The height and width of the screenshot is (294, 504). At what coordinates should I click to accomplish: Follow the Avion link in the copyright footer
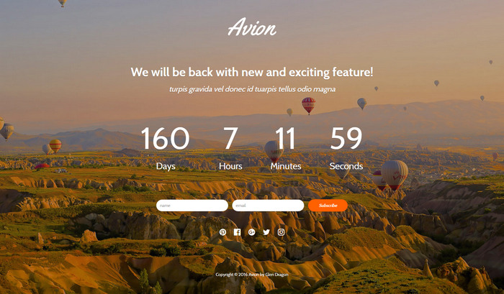253,275
